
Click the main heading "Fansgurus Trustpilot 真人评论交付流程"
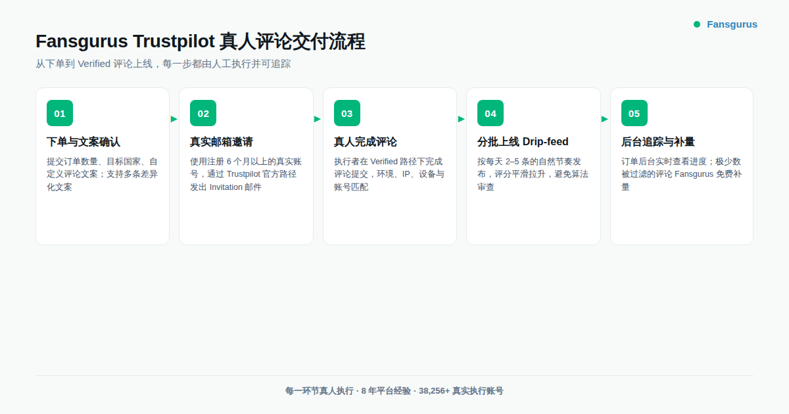pyautogui.click(x=201, y=41)
